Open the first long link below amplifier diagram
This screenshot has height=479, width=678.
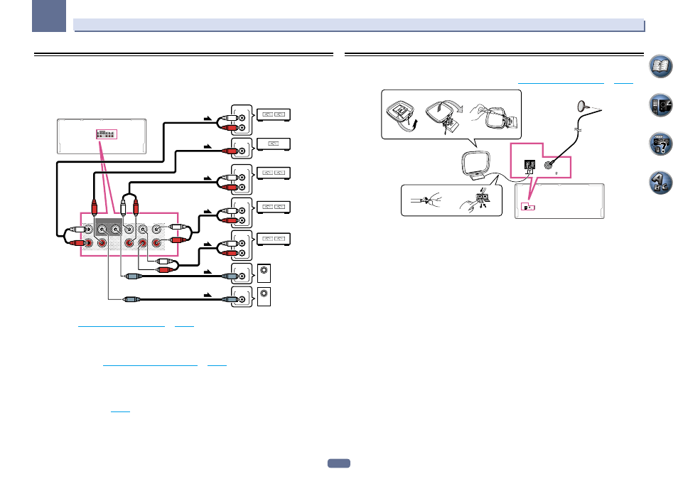pos(122,326)
